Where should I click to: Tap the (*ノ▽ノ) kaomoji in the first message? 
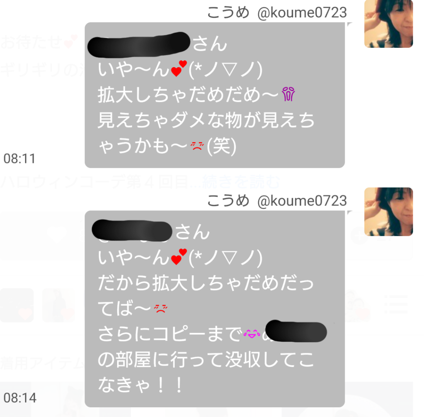225,69
